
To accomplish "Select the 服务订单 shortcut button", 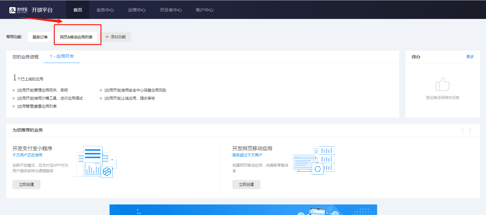I will tap(40, 37).
